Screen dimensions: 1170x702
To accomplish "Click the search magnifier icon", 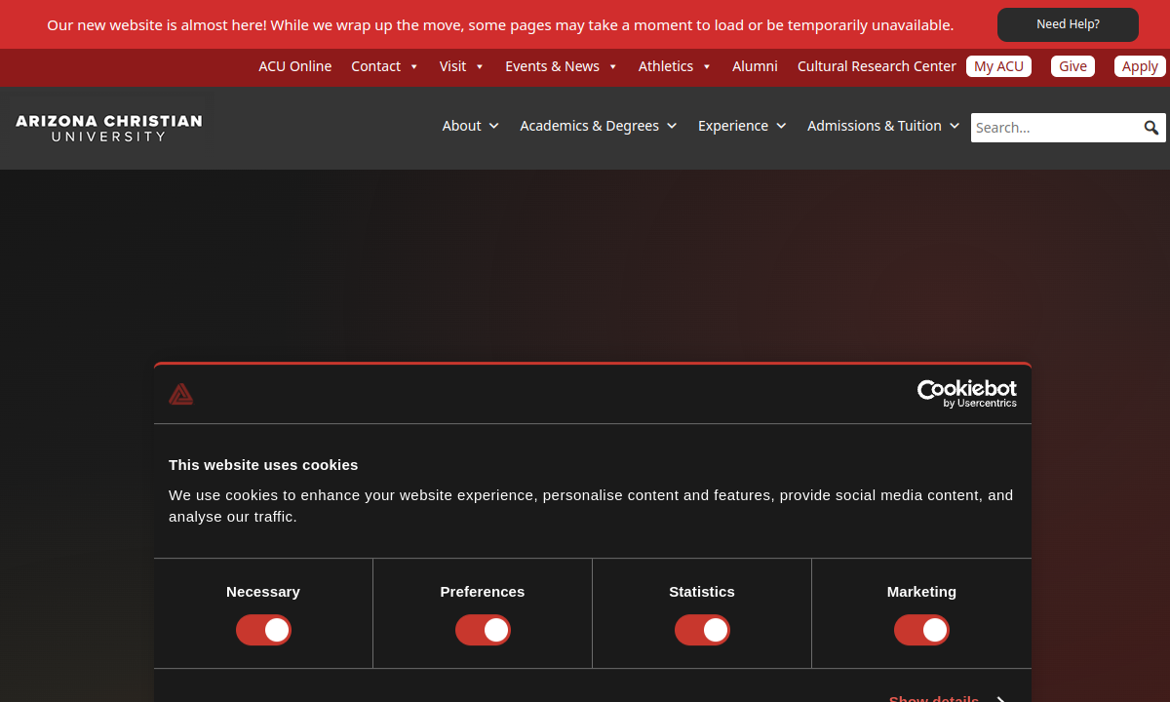I will click(1150, 128).
